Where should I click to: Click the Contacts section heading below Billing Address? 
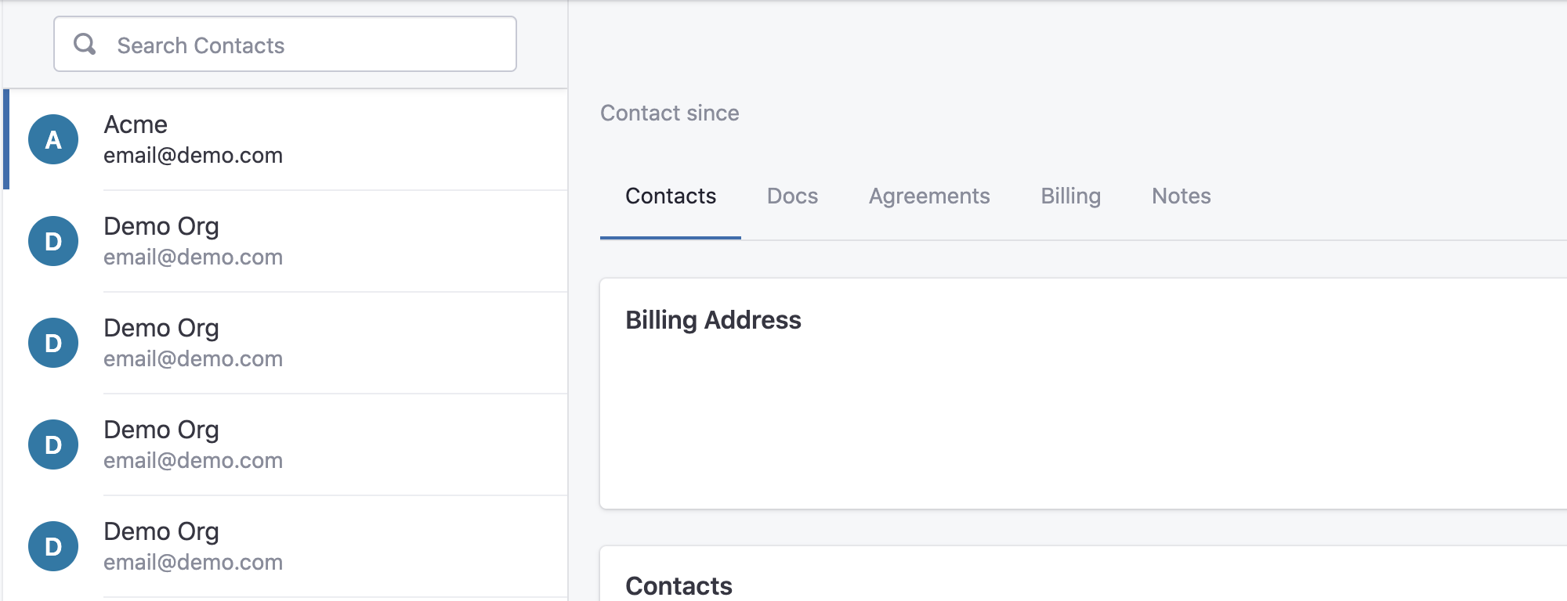pos(679,585)
